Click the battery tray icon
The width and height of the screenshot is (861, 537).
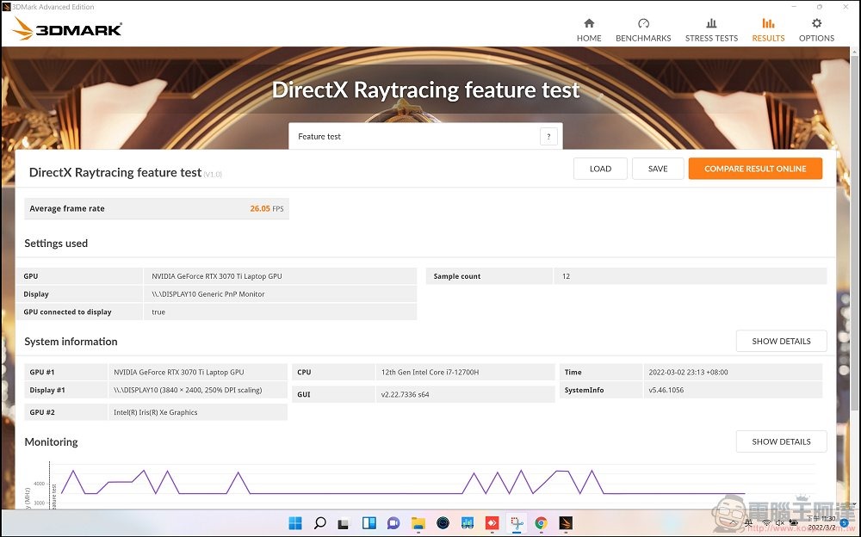pyautogui.click(x=794, y=522)
